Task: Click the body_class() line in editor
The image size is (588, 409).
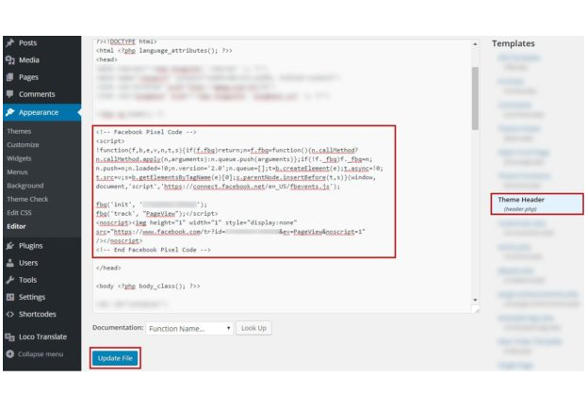Action: [x=148, y=286]
